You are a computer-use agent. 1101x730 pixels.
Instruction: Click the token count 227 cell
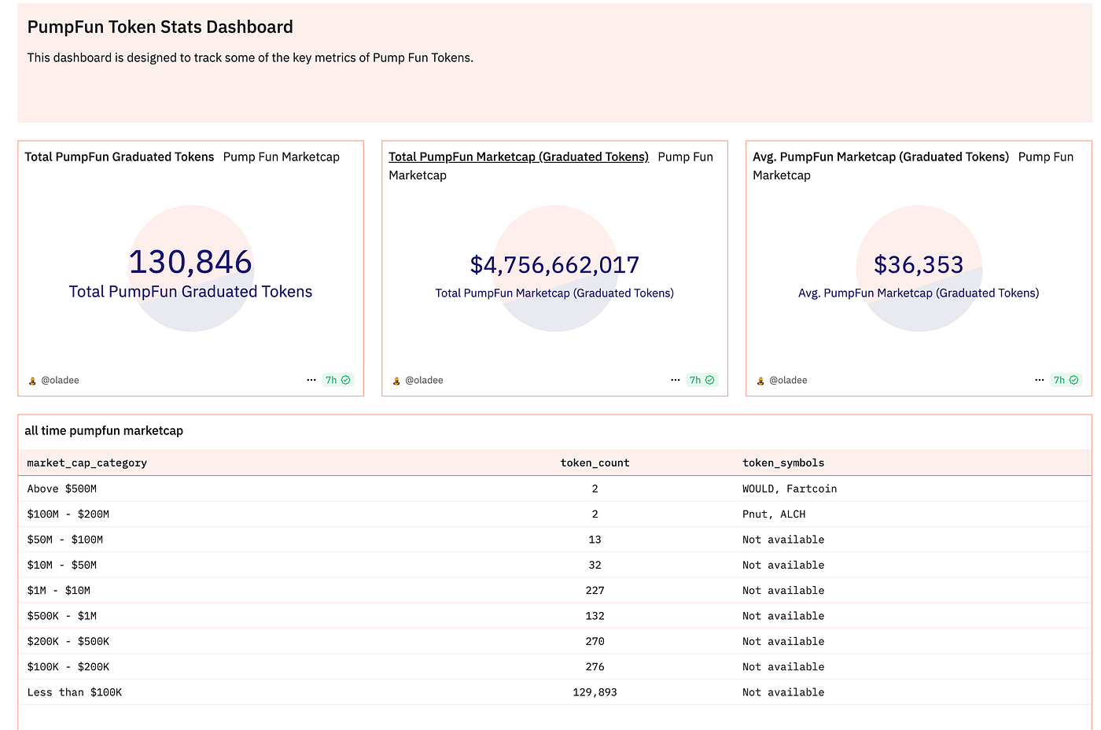point(595,590)
